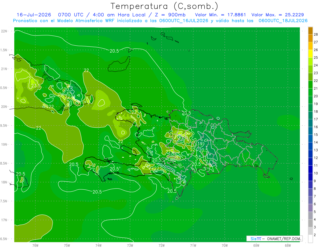
Task: Click the dark blue swatch between 10 and 11
Action: point(310,169)
